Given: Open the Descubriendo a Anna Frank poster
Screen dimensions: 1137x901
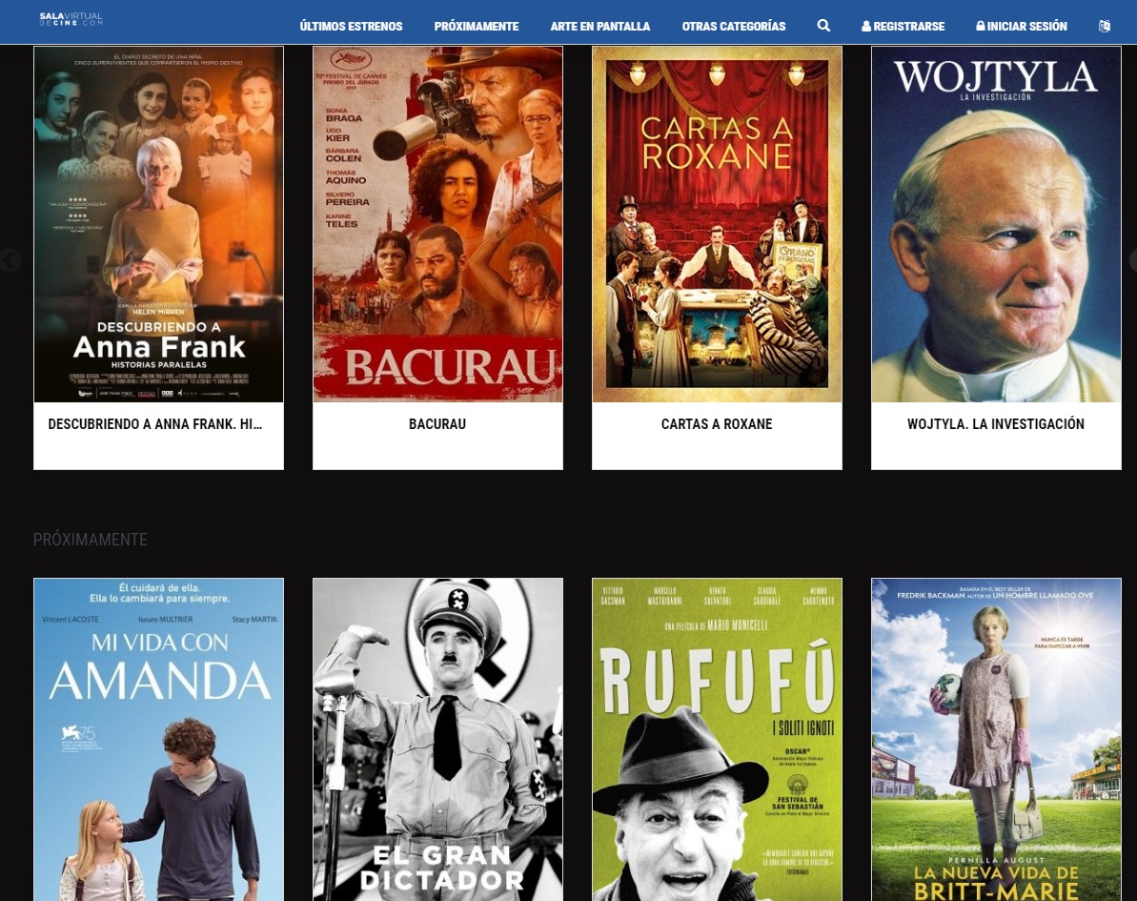Looking at the screenshot, I should pos(158,224).
